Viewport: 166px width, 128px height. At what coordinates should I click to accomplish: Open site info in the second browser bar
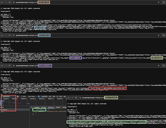(x=14, y=35)
